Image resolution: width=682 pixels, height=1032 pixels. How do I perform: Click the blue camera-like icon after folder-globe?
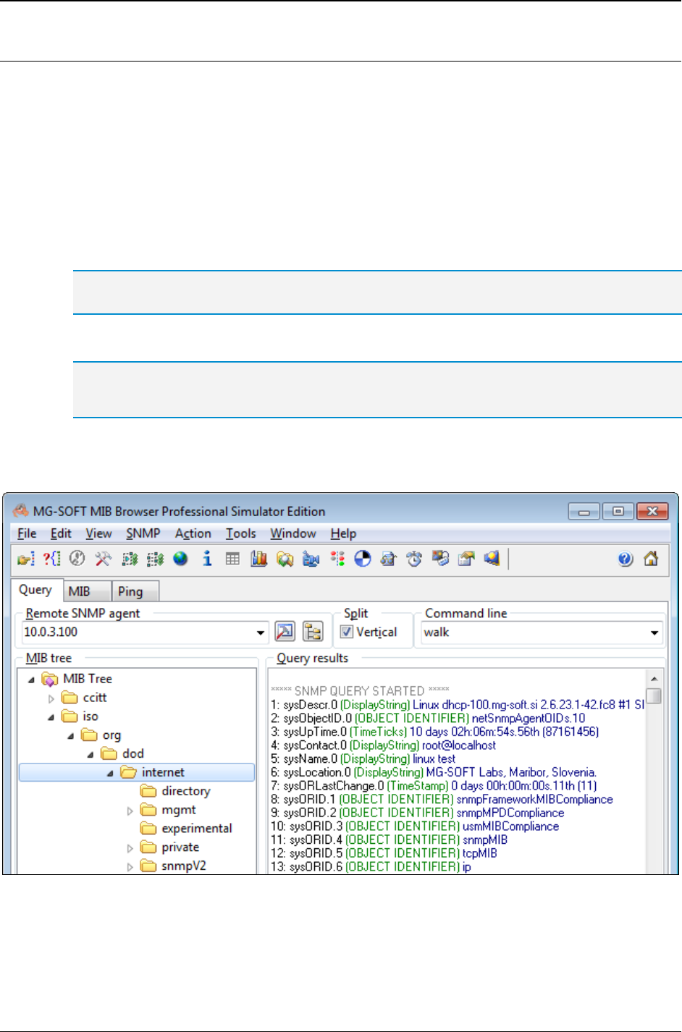tap(311, 559)
